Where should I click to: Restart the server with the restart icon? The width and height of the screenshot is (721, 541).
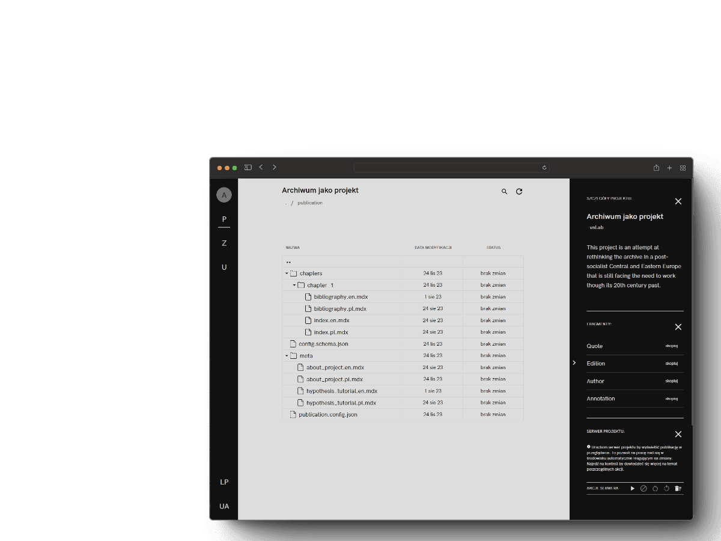pyautogui.click(x=655, y=488)
